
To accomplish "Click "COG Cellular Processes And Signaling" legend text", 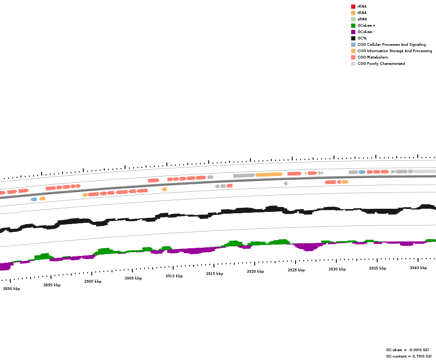I will pos(391,45).
